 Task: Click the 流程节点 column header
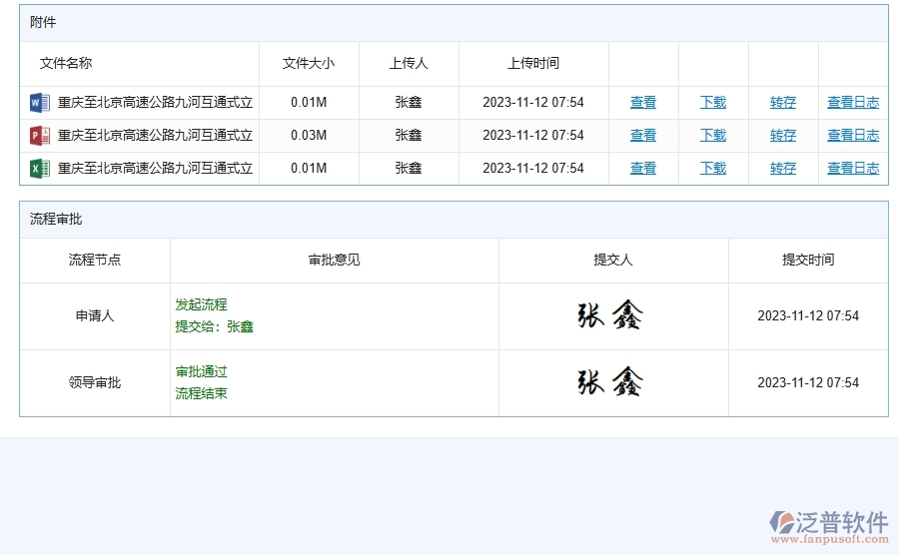pyautogui.click(x=95, y=260)
